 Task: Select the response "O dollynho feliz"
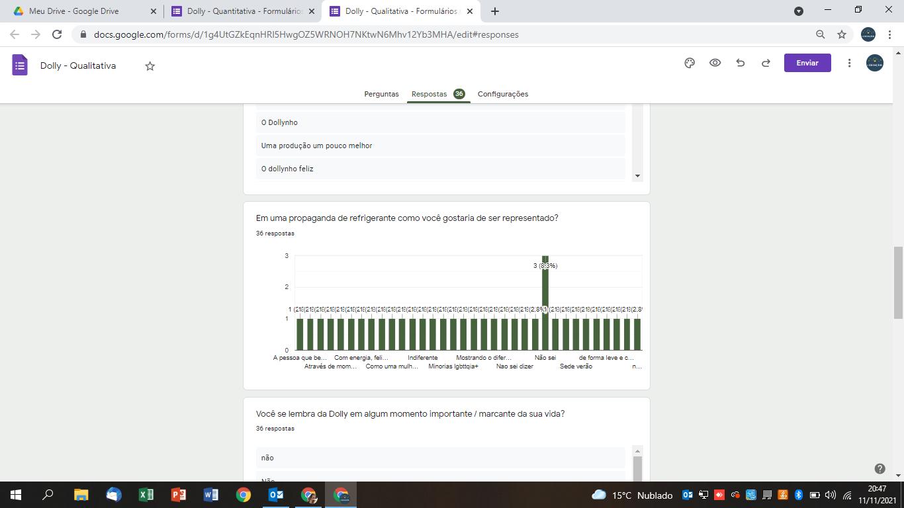coord(441,169)
